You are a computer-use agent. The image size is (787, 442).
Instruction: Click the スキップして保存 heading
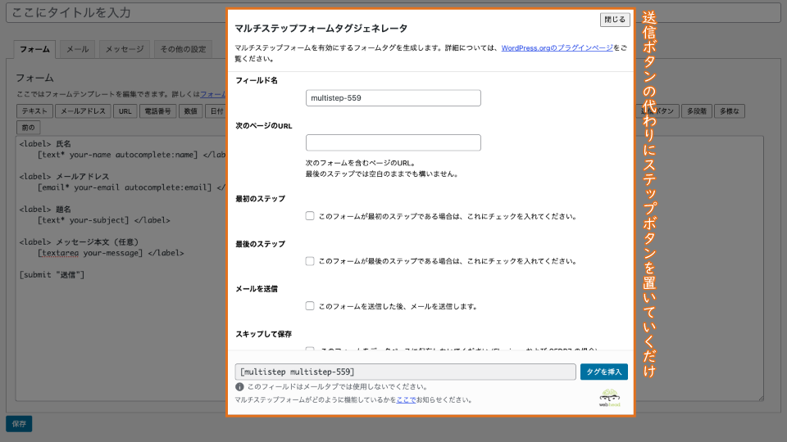pyautogui.click(x=263, y=334)
